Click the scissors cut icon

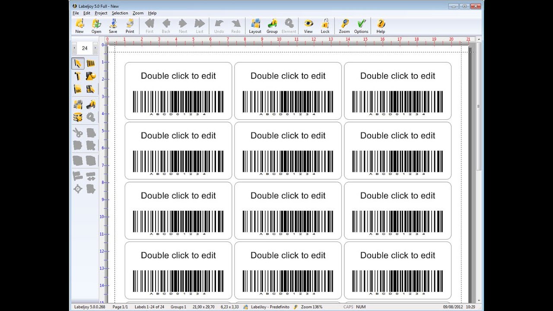(78, 133)
